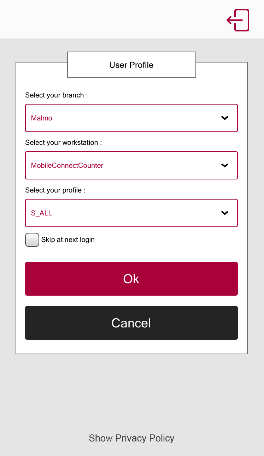Click the chevron arrow in the workstation field
Viewport: 264px width, 456px height.
225,165
